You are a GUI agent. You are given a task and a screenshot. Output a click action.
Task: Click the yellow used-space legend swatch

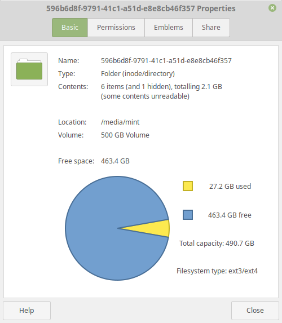(188, 186)
